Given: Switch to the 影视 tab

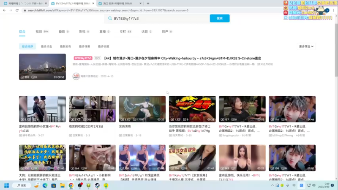Looking at the screenshot, I should (84, 32).
